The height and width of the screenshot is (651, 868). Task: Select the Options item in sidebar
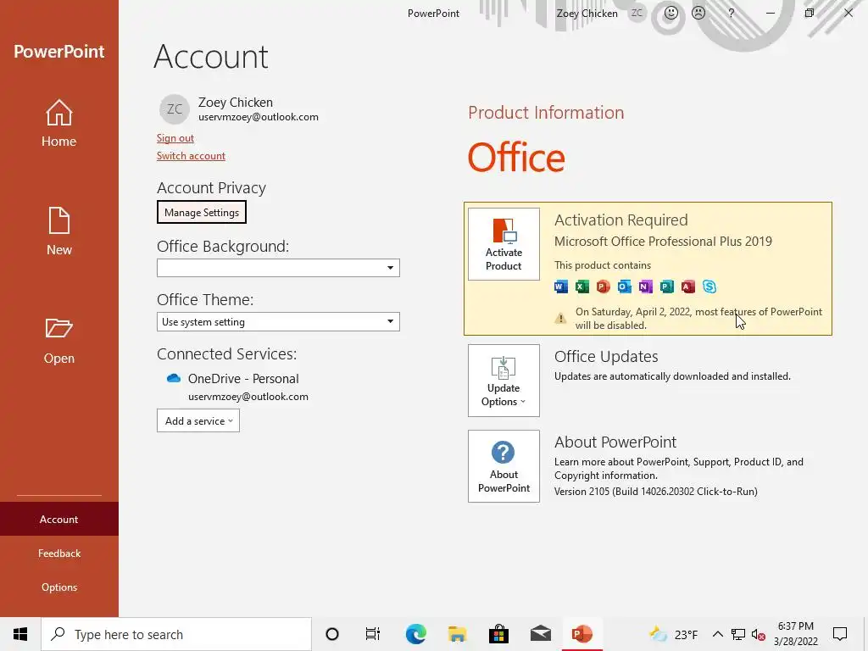tap(58, 587)
